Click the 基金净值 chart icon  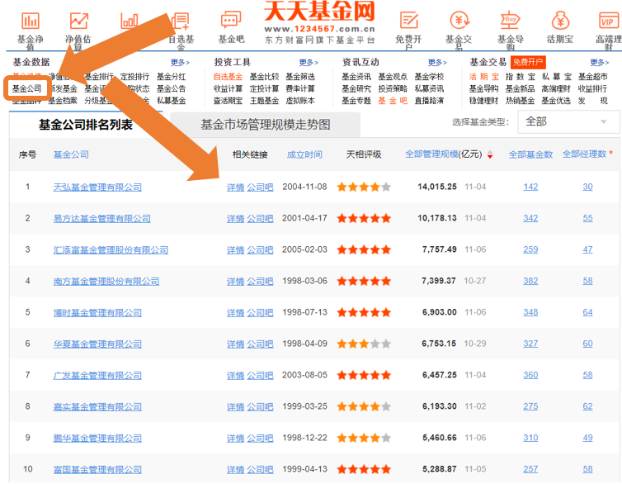[x=31, y=21]
